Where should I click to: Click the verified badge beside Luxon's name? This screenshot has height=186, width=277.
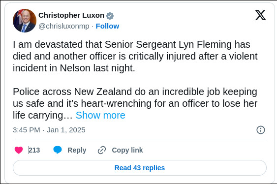tap(110, 16)
